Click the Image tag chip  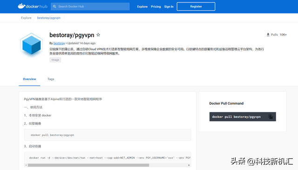pyautogui.click(x=55, y=60)
